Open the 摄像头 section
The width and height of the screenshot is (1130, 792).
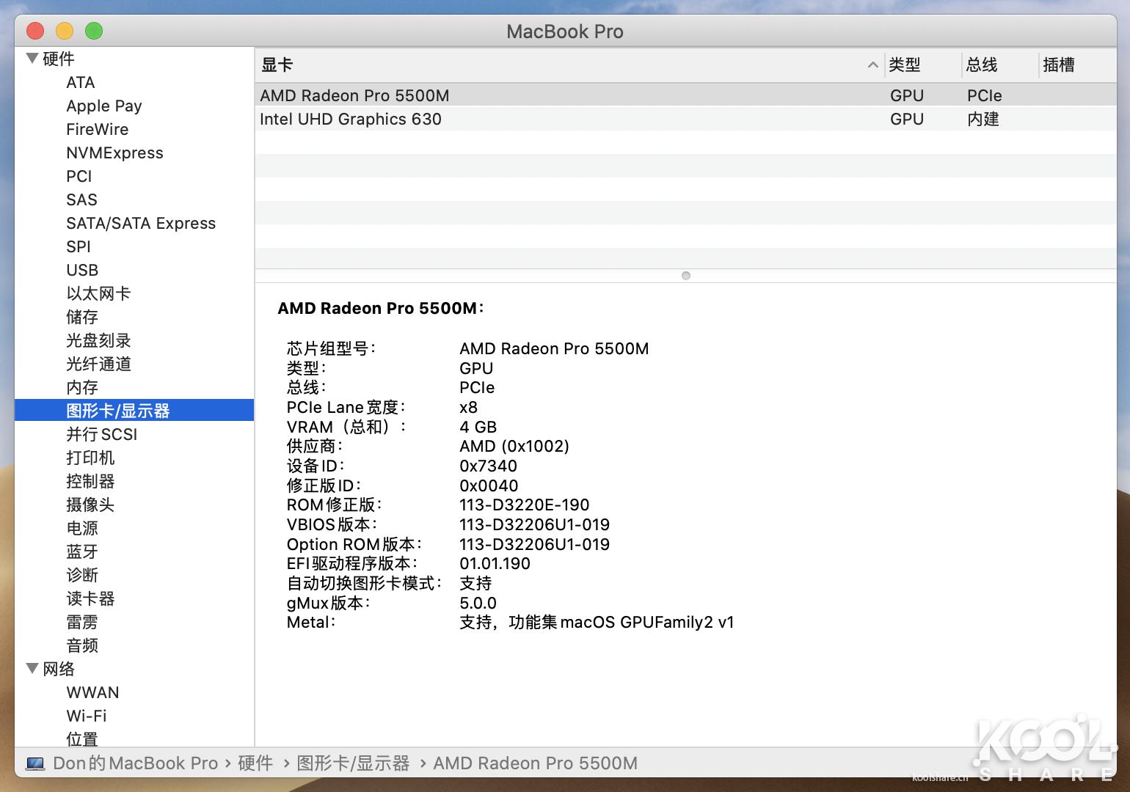pos(91,505)
